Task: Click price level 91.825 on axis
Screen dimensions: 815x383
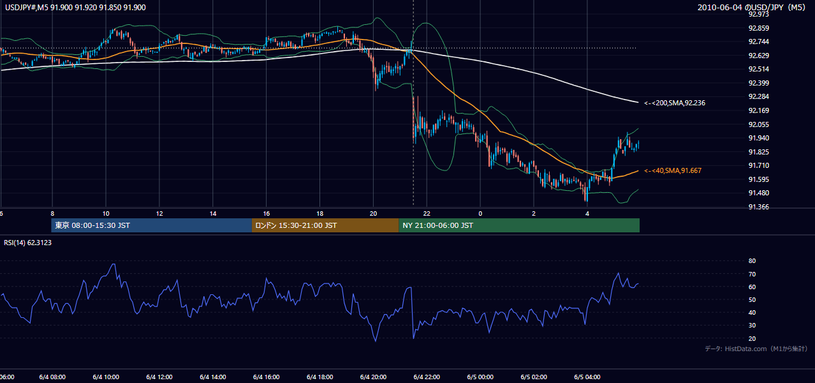Action: click(x=759, y=152)
